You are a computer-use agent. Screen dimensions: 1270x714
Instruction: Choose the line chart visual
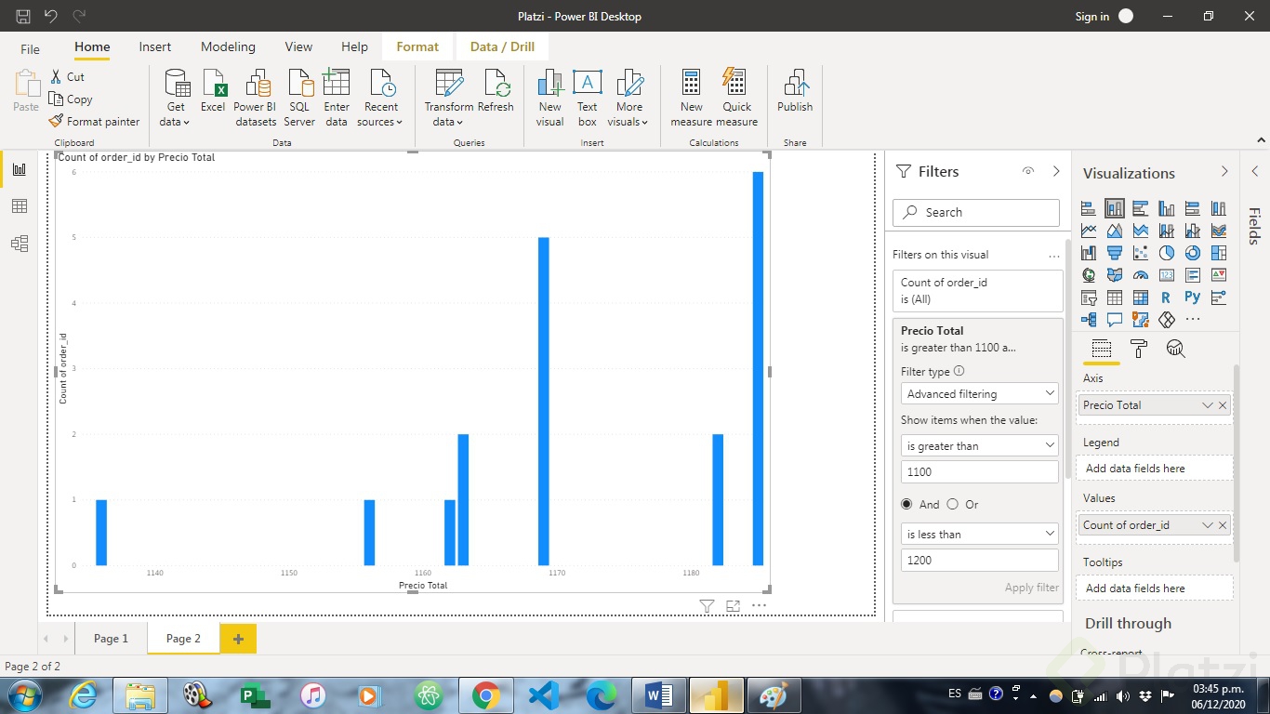tap(1089, 231)
